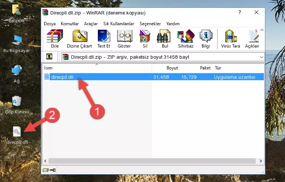This screenshot has width=285, height=182.
Task: Select the Çöp Kutusu recycle bin
Action: (17, 105)
